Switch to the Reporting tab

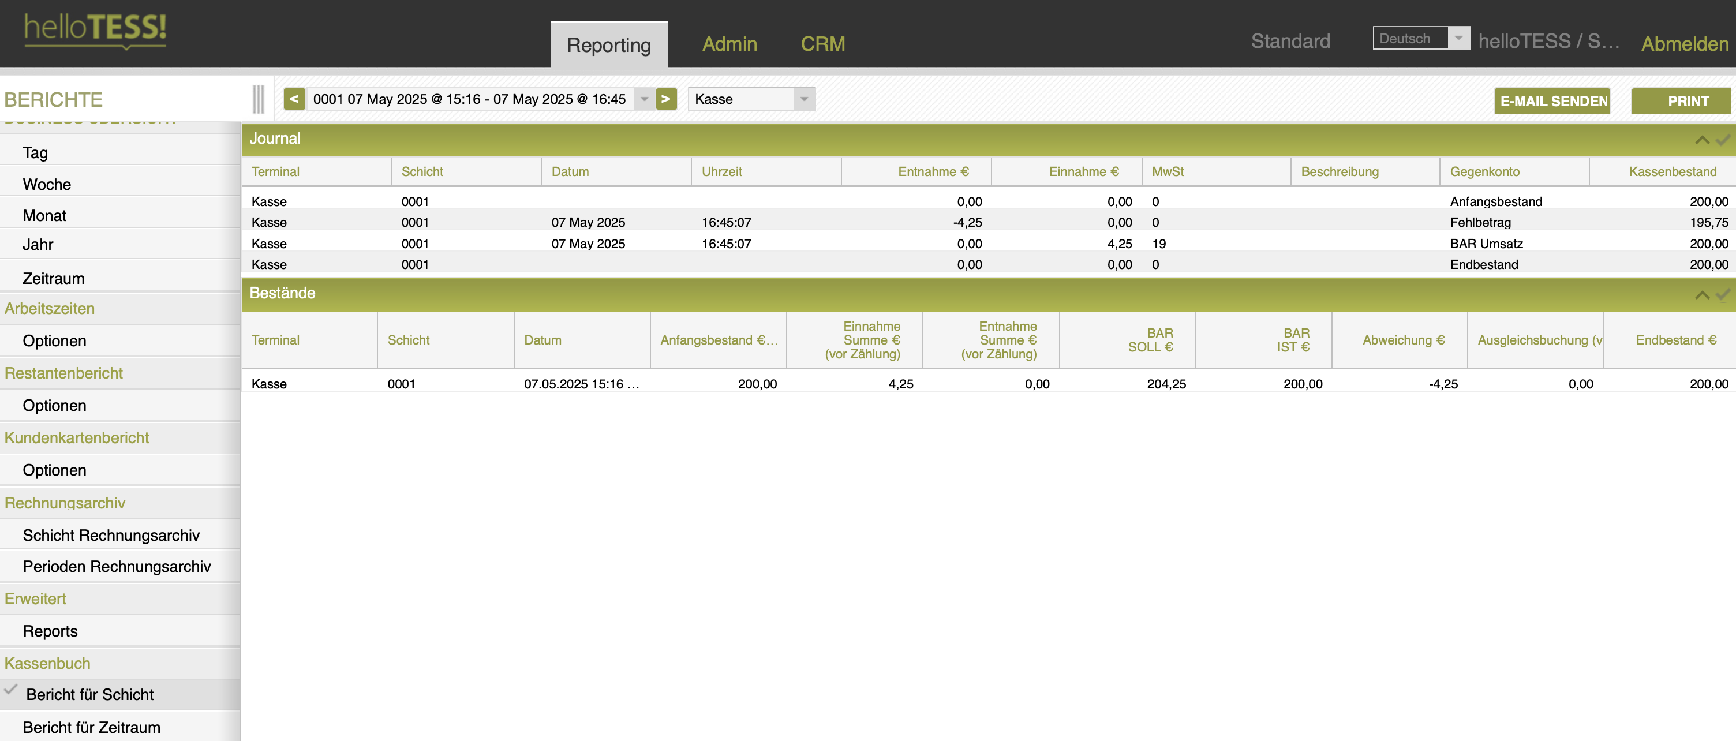pyautogui.click(x=608, y=44)
